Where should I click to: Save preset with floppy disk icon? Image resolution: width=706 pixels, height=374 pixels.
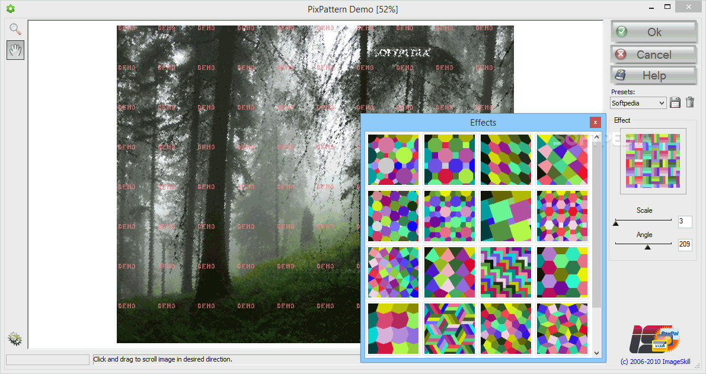pyautogui.click(x=675, y=103)
